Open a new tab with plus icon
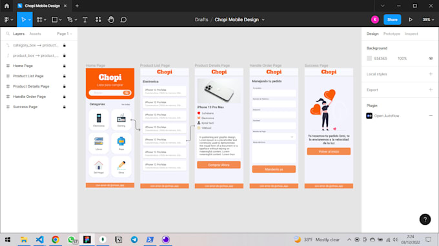Screen dimensions: 439x246 pyautogui.click(x=77, y=6)
